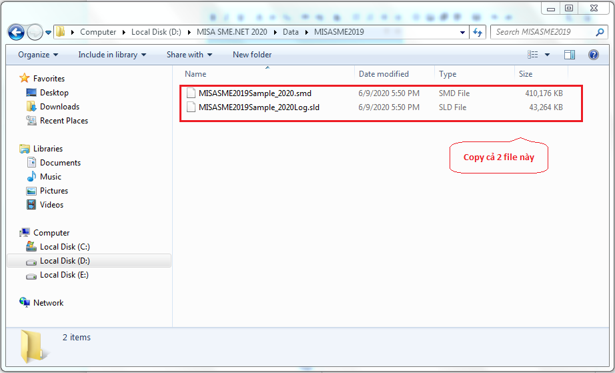Click the SLD File type cell

(x=453, y=107)
